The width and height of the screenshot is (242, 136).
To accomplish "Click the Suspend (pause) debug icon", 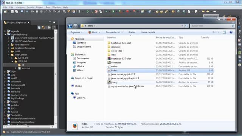I will pos(37,12).
